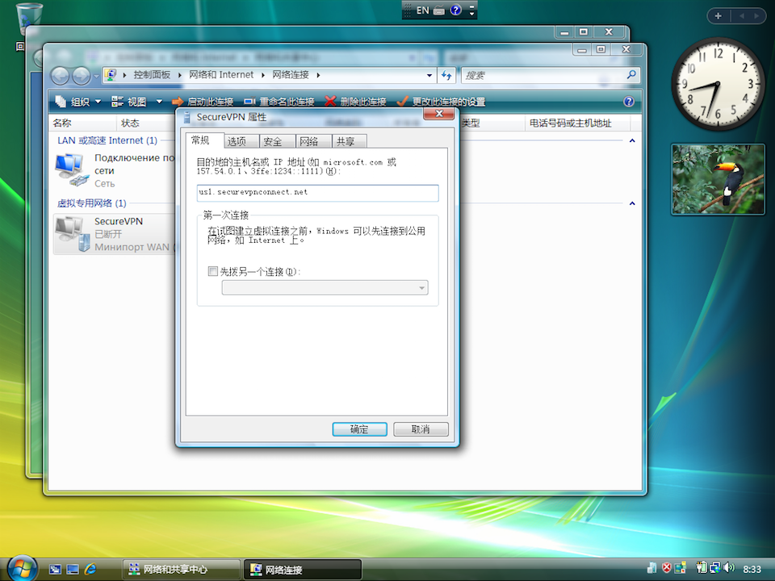Screen dimensions: 775x581
Task: Refresh the Network Connections window
Action: point(446,75)
